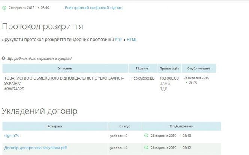The width and height of the screenshot is (249, 155).
Task: Click the Учасник column header
Action: [x=65, y=68]
